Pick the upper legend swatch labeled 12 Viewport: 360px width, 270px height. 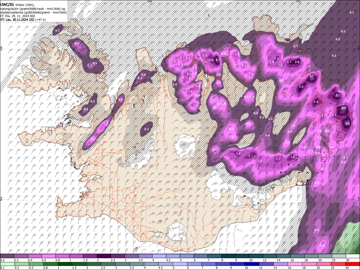pyautogui.click(x=269, y=256)
